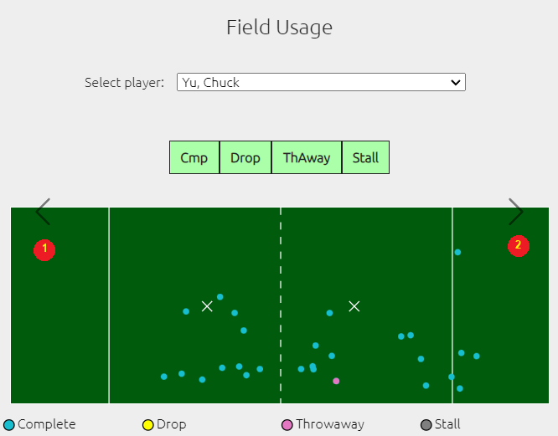This screenshot has width=558, height=436.
Task: Click the Field Usage heading
Action: (x=279, y=28)
